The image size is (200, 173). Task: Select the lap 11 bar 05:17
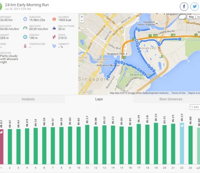pyautogui.click(x=87, y=145)
